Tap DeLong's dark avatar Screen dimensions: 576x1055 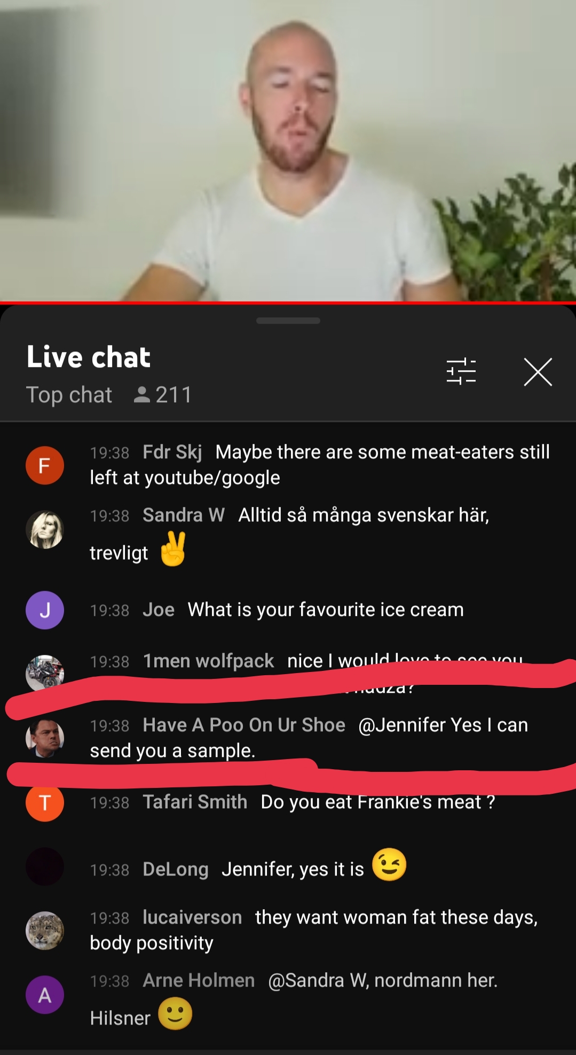point(45,866)
